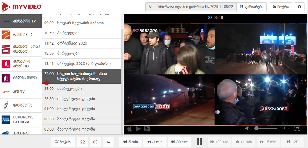Open the 22:00 ხალხი ხალხისთვის program
Image resolution: width=308 pixels, height=148 pixels.
82,76
